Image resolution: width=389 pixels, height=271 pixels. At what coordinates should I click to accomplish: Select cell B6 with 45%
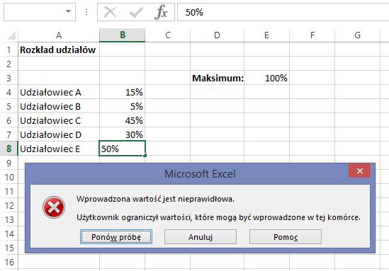coord(123,120)
